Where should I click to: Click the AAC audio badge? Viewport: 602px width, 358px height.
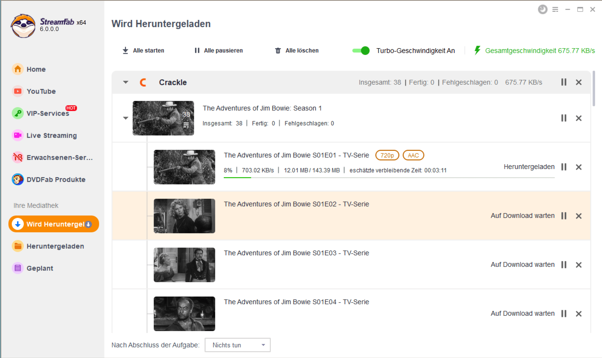pyautogui.click(x=413, y=155)
